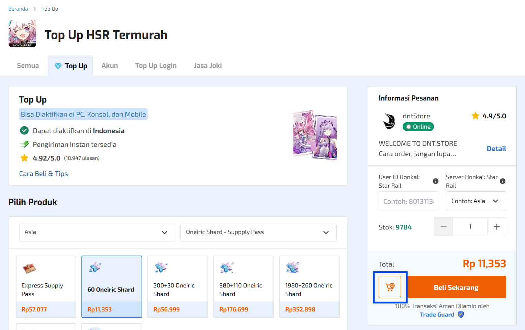Select the 60 Oneiric Shard product

click(x=112, y=286)
